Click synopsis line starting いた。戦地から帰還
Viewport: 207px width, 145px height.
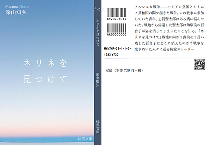(169, 25)
